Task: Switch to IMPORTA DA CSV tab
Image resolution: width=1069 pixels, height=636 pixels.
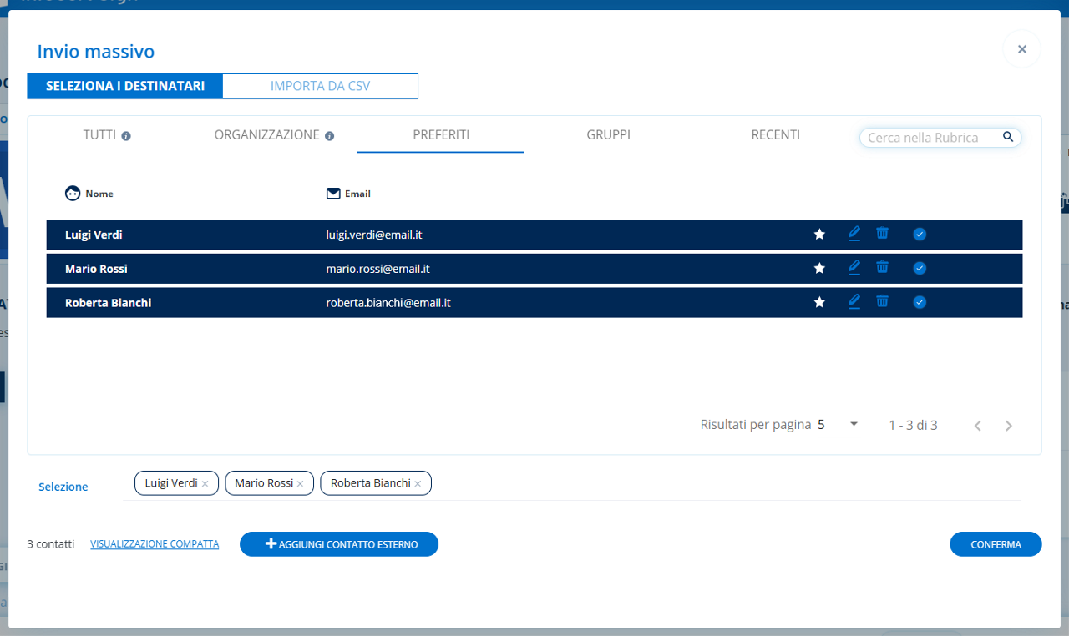Action: 320,86
